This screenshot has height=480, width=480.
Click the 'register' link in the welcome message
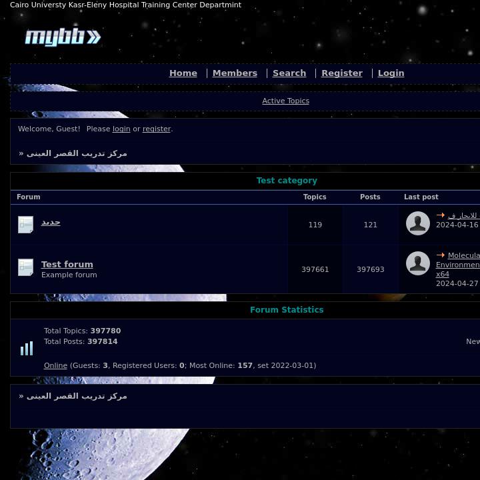point(157,129)
